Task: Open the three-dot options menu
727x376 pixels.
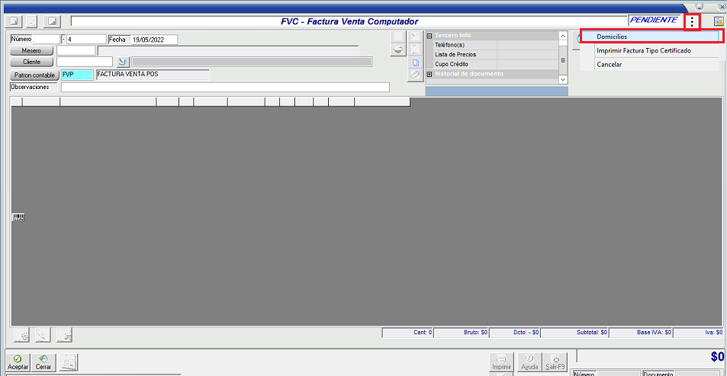Action: (692, 22)
